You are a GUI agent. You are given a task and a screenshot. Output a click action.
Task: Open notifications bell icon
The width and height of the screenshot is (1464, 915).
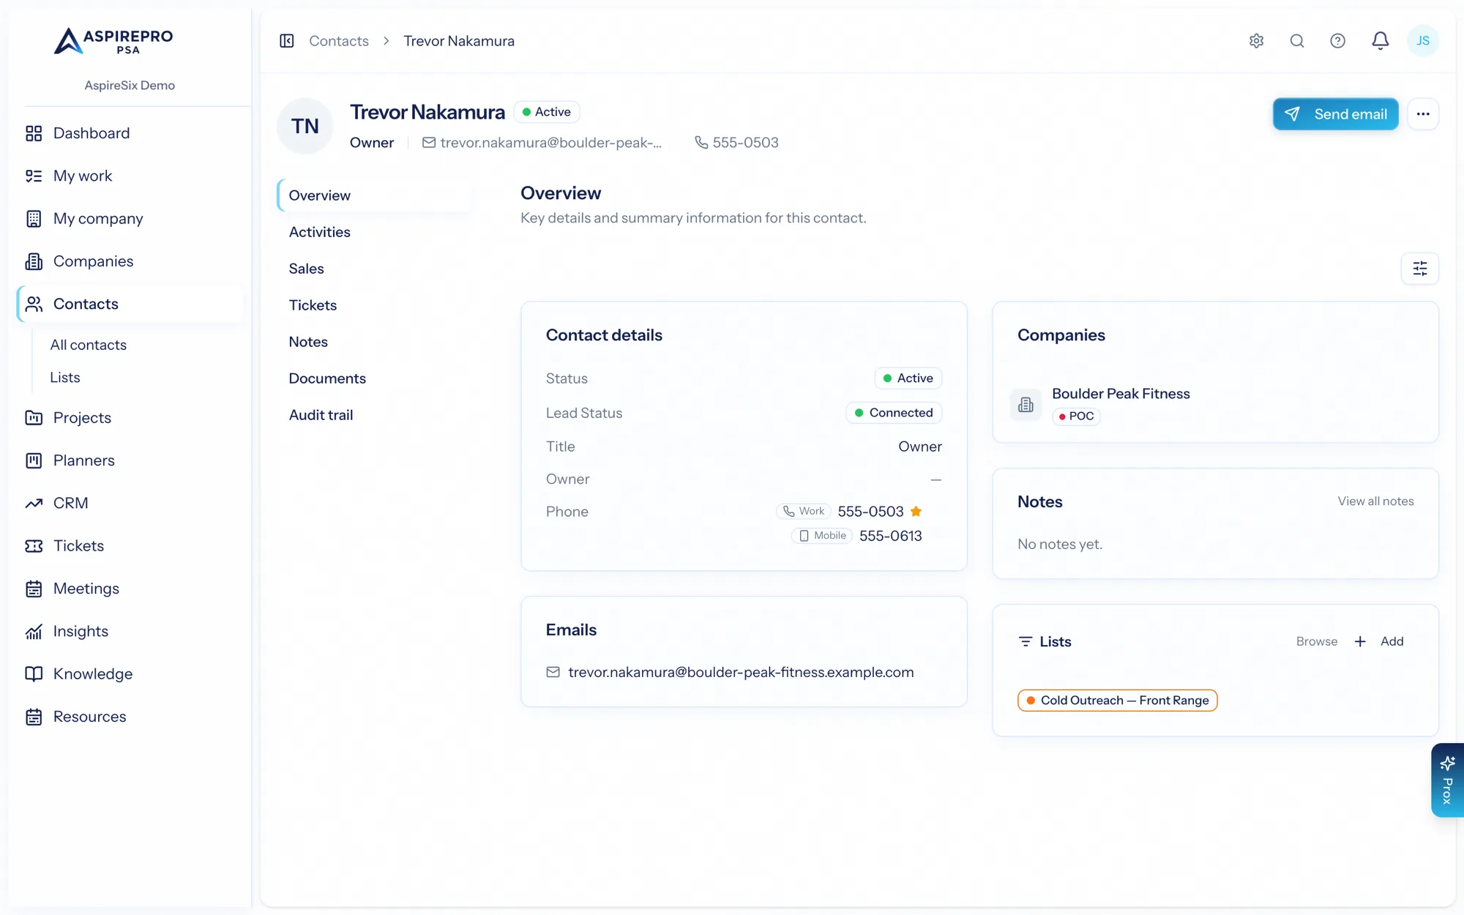1380,41
